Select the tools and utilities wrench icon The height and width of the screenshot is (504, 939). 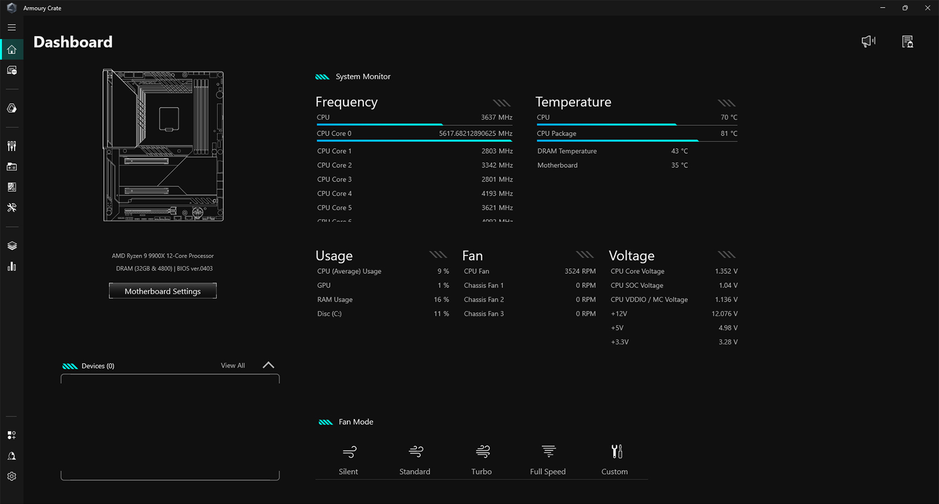click(12, 208)
